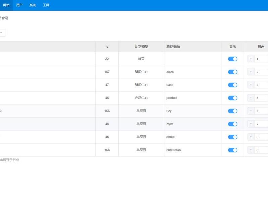This screenshot has width=268, height=201.
Task: Toggle the display switch in the case row
Action: [232, 85]
